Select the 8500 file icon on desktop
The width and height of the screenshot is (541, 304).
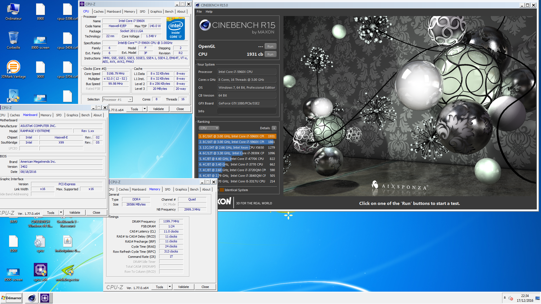point(13,244)
